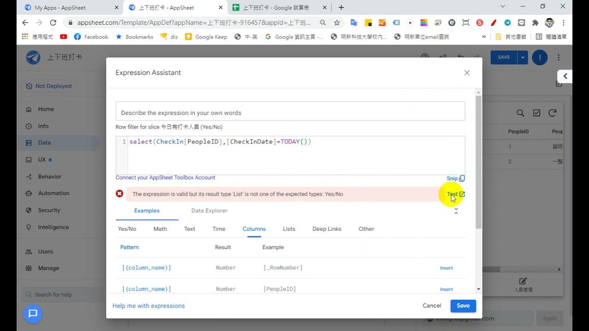Bookmark this page with the star icon
Screen dimensions: 589x331
click(x=337, y=23)
